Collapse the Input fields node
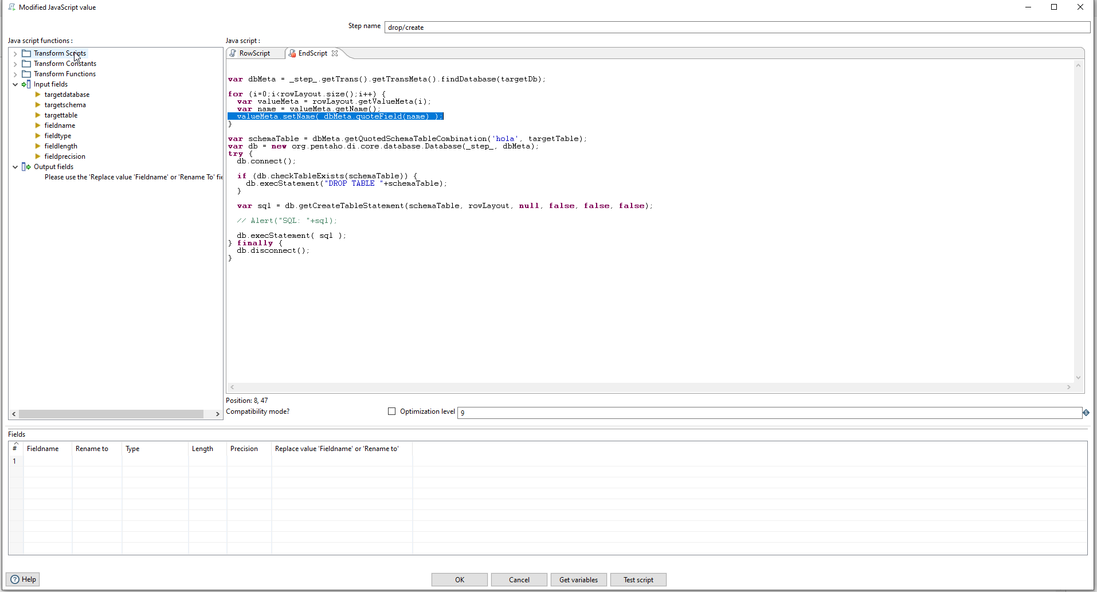1097x592 pixels. 14,84
